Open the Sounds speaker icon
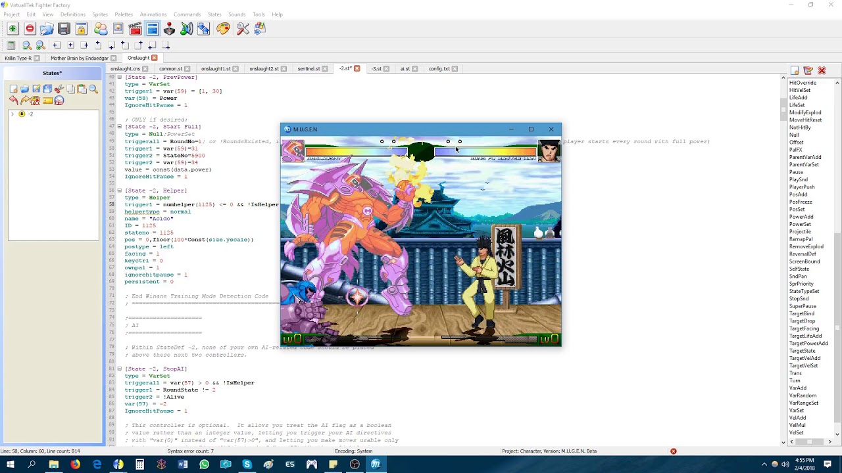This screenshot has height=473, width=842. point(186,28)
